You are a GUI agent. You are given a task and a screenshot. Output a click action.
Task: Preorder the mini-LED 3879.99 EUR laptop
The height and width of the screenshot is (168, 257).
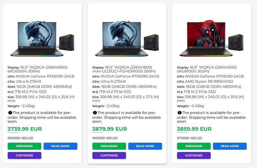point(109,146)
